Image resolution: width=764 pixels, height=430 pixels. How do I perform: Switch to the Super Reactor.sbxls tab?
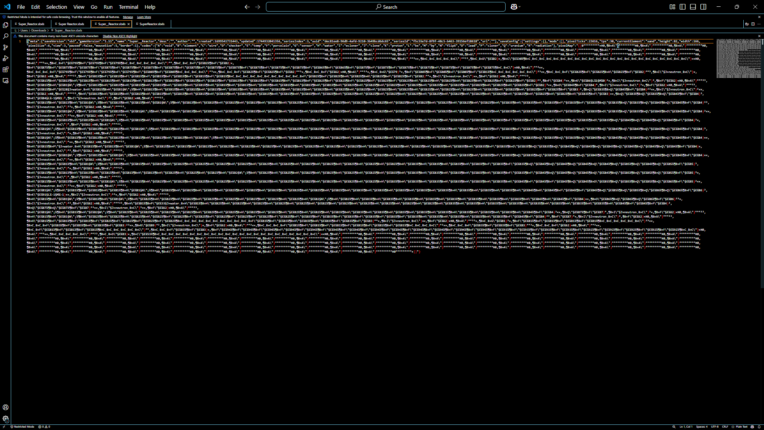point(71,24)
